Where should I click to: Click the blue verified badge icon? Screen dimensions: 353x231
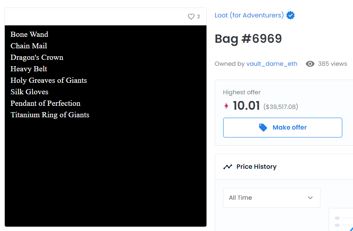pos(291,15)
